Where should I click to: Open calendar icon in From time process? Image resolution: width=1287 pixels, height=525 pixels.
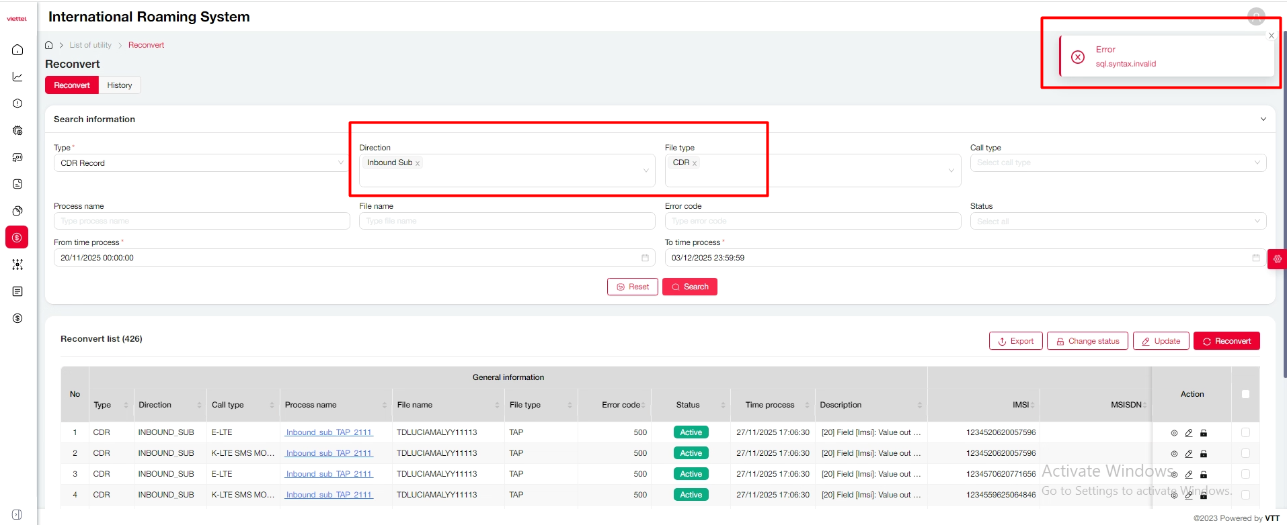tap(645, 258)
